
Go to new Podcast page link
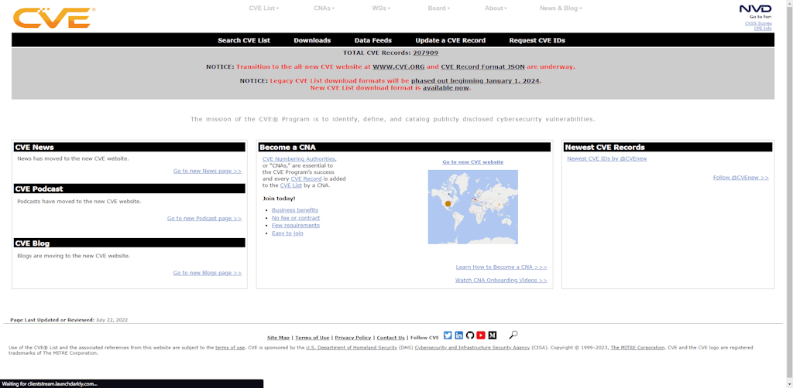[204, 219]
